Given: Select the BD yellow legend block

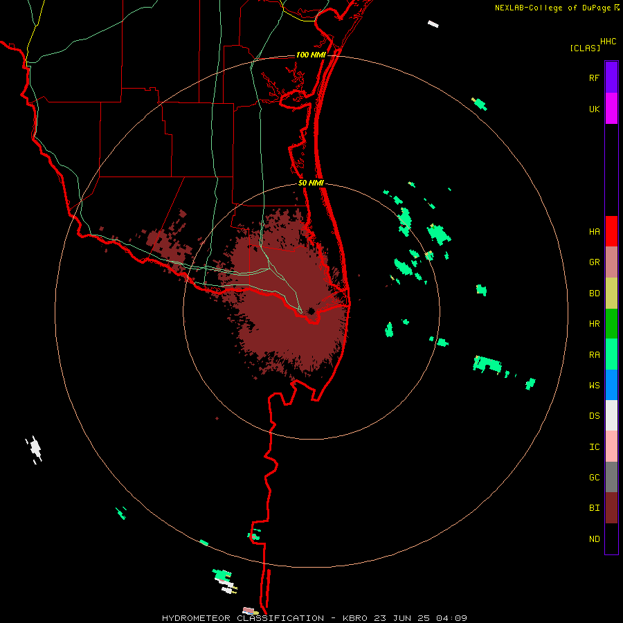Looking at the screenshot, I should tap(611, 294).
